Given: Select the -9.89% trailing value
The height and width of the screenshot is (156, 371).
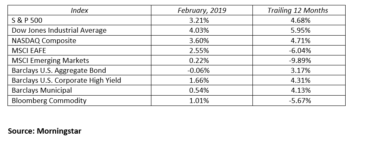Looking at the screenshot, I should [x=300, y=60].
